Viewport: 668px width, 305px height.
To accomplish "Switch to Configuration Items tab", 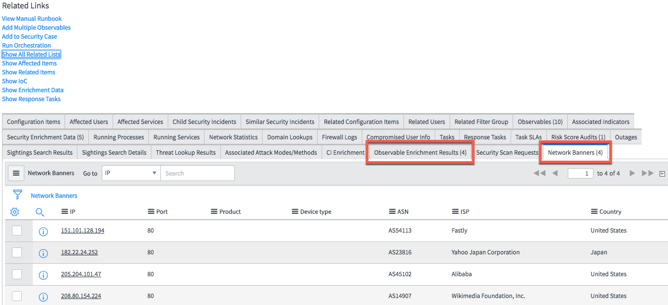I will (34, 122).
